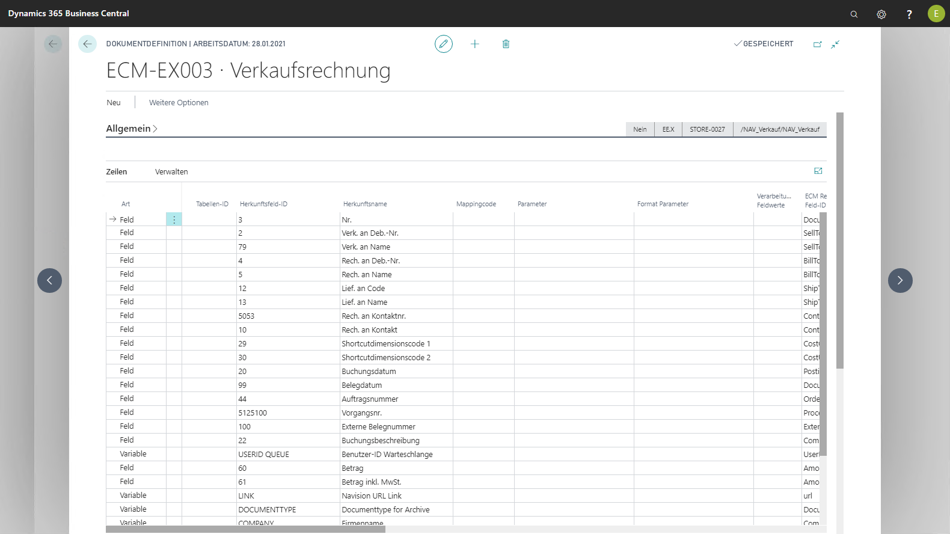950x534 pixels.
Task: Go to next record with right chevron
Action: [900, 280]
